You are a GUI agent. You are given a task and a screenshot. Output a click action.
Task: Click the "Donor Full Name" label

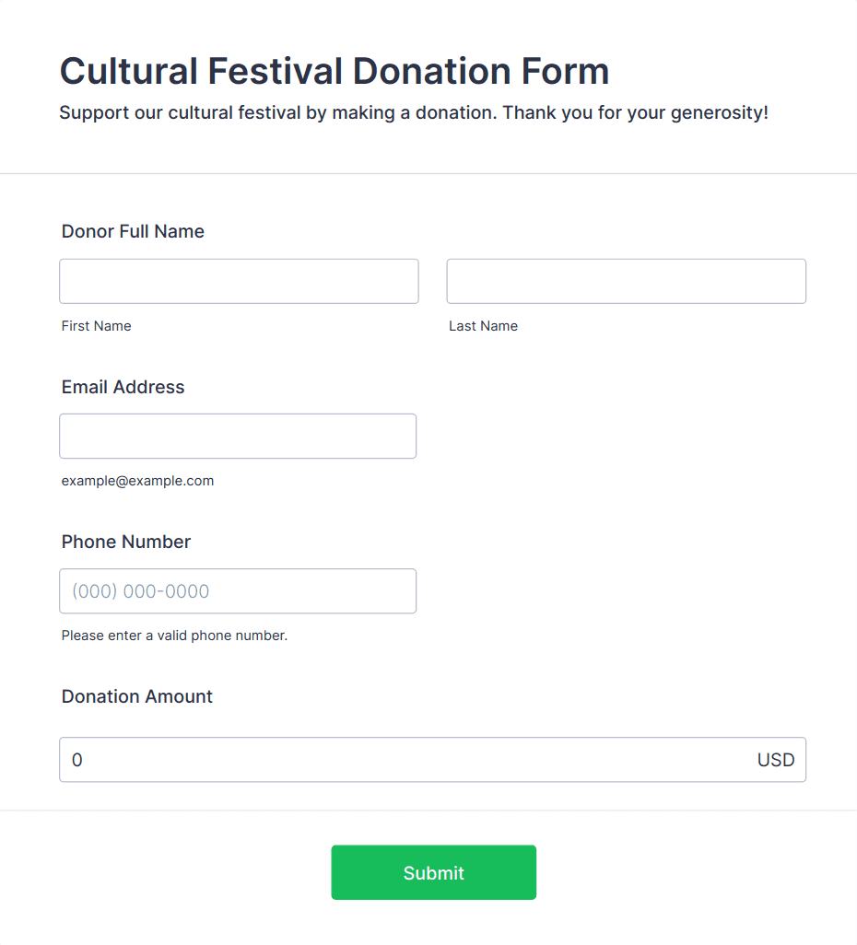tap(133, 231)
